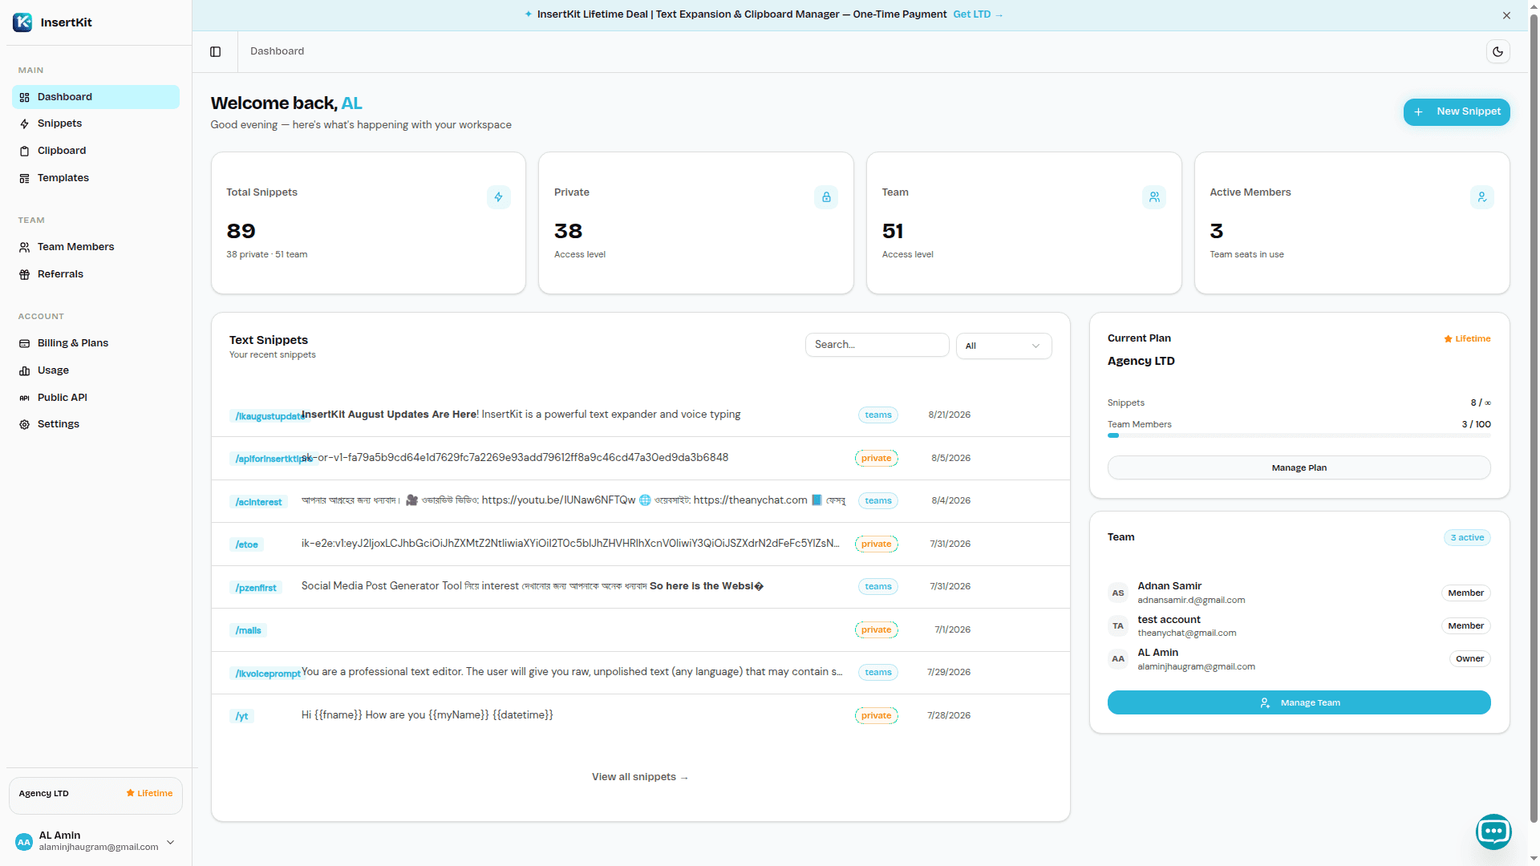Click the Owner role badge
This screenshot has height=866, width=1540.
click(x=1470, y=659)
